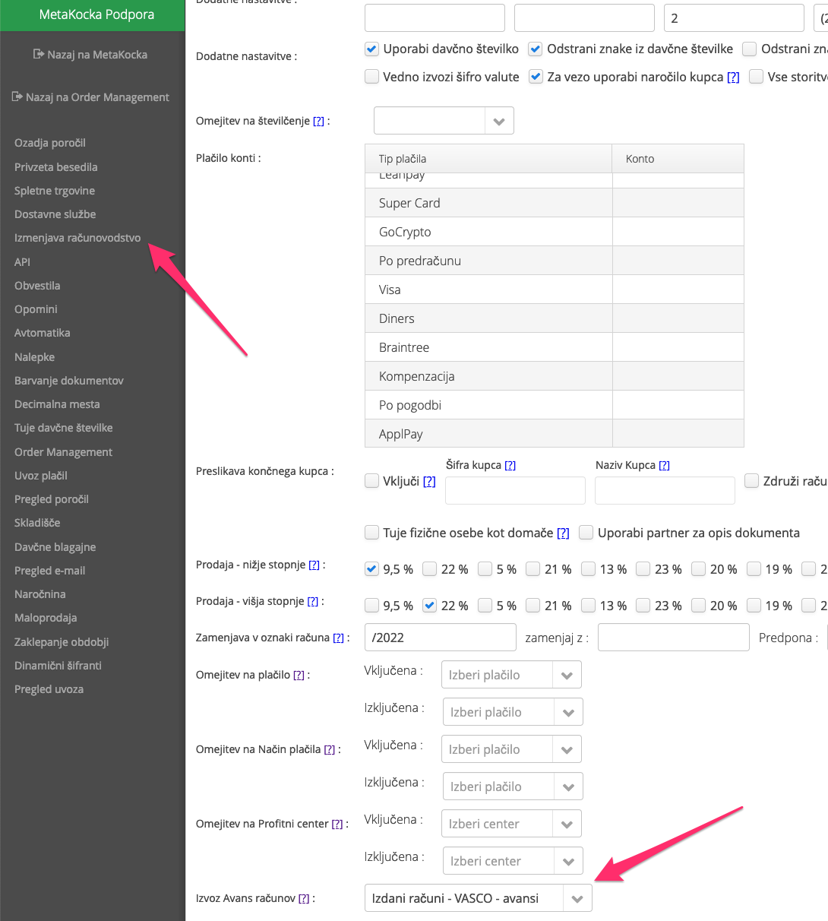Check the Vključi checkbox for Preslikava končnega kupca
The width and height of the screenshot is (828, 921).
(x=371, y=481)
